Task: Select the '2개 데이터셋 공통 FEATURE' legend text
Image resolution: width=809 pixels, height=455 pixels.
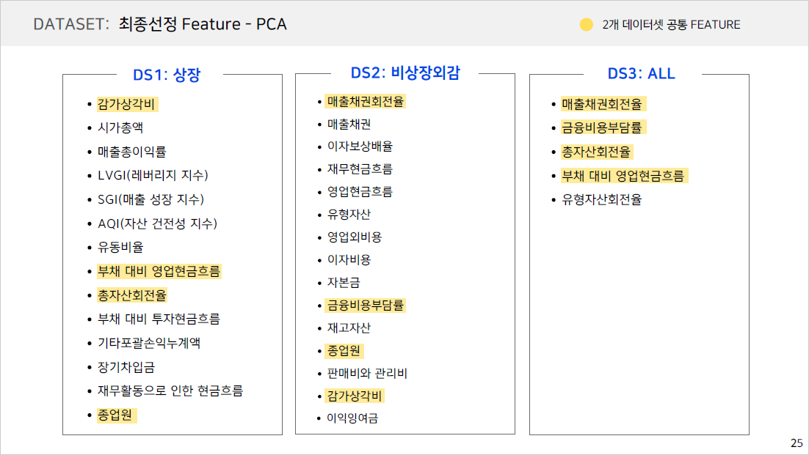Action: (x=671, y=24)
